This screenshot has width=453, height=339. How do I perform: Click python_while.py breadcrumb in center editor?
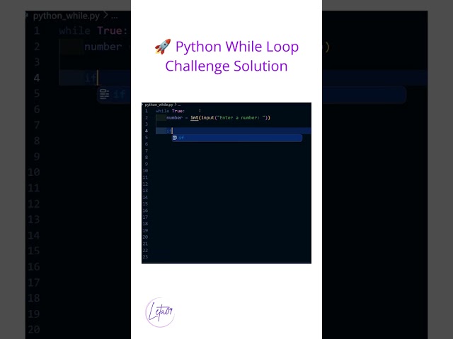coord(159,105)
